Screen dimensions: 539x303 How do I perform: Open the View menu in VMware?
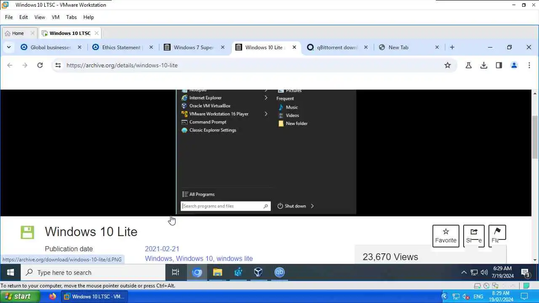click(x=40, y=17)
